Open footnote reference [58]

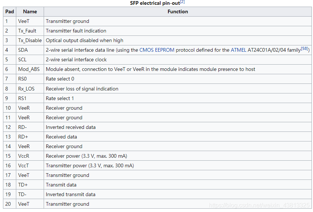coord(304,49)
